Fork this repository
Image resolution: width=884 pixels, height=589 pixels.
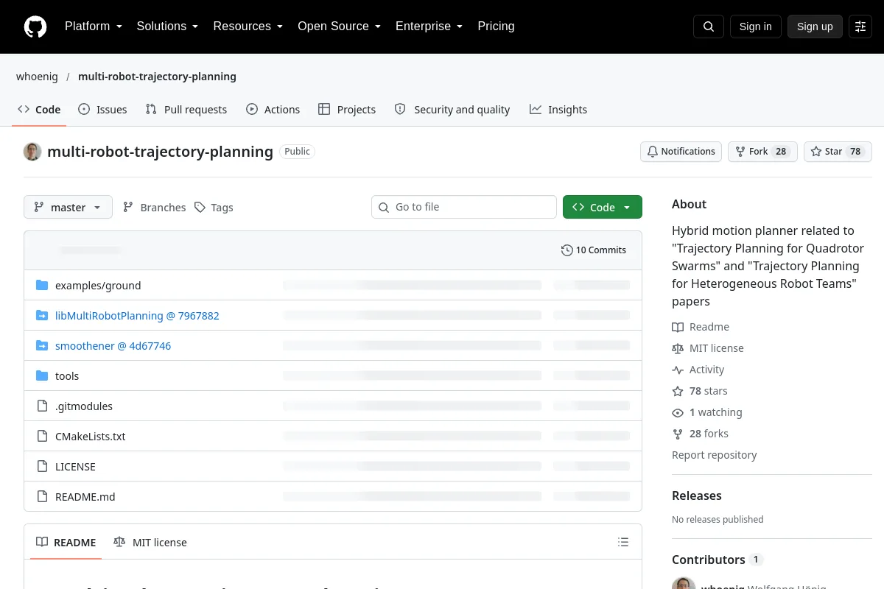(x=762, y=152)
